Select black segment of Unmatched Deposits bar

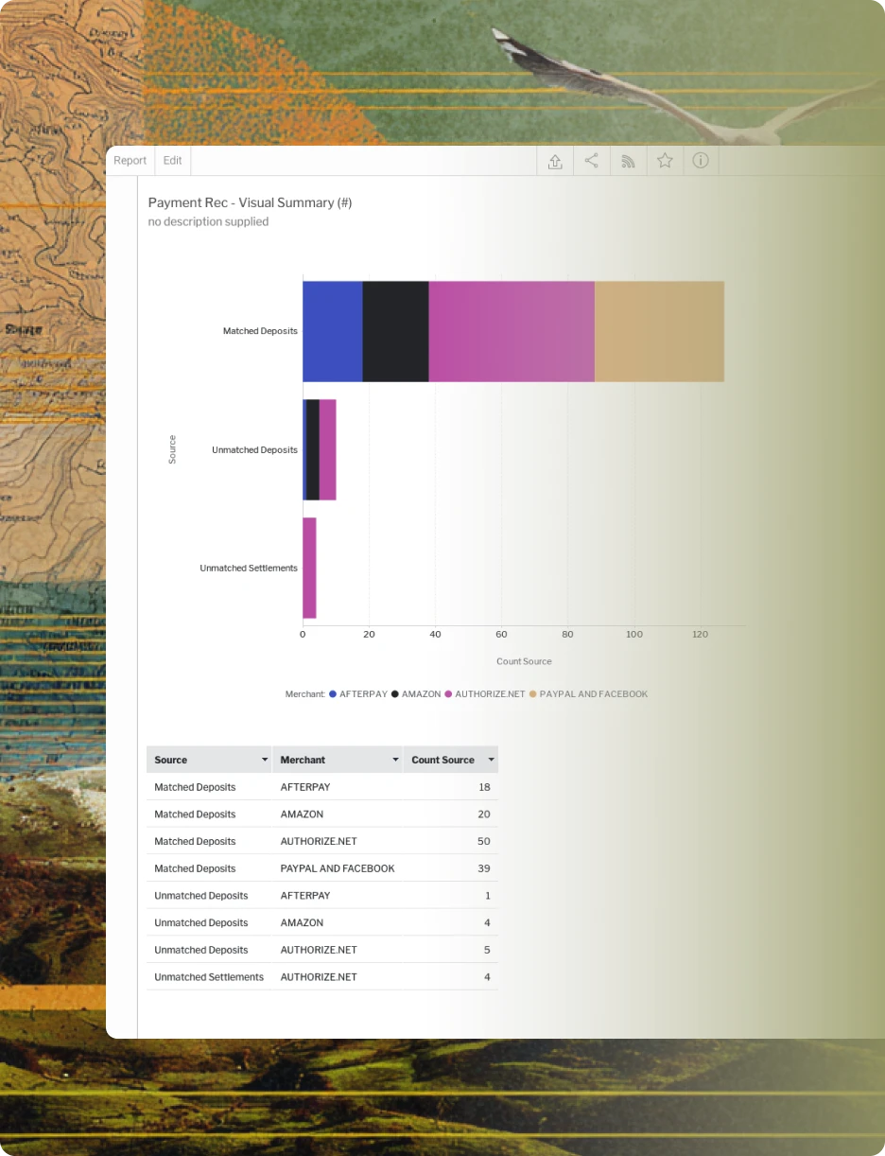click(313, 450)
